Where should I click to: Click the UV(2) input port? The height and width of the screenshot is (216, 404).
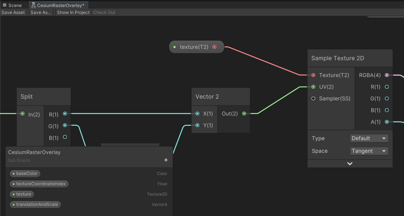click(x=313, y=87)
